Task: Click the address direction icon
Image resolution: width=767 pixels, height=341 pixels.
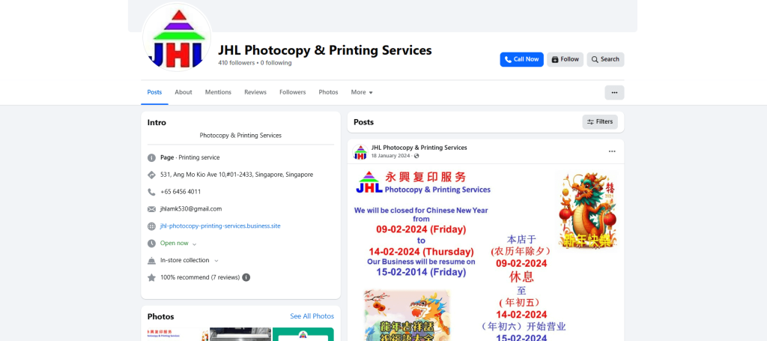Action: point(151,175)
